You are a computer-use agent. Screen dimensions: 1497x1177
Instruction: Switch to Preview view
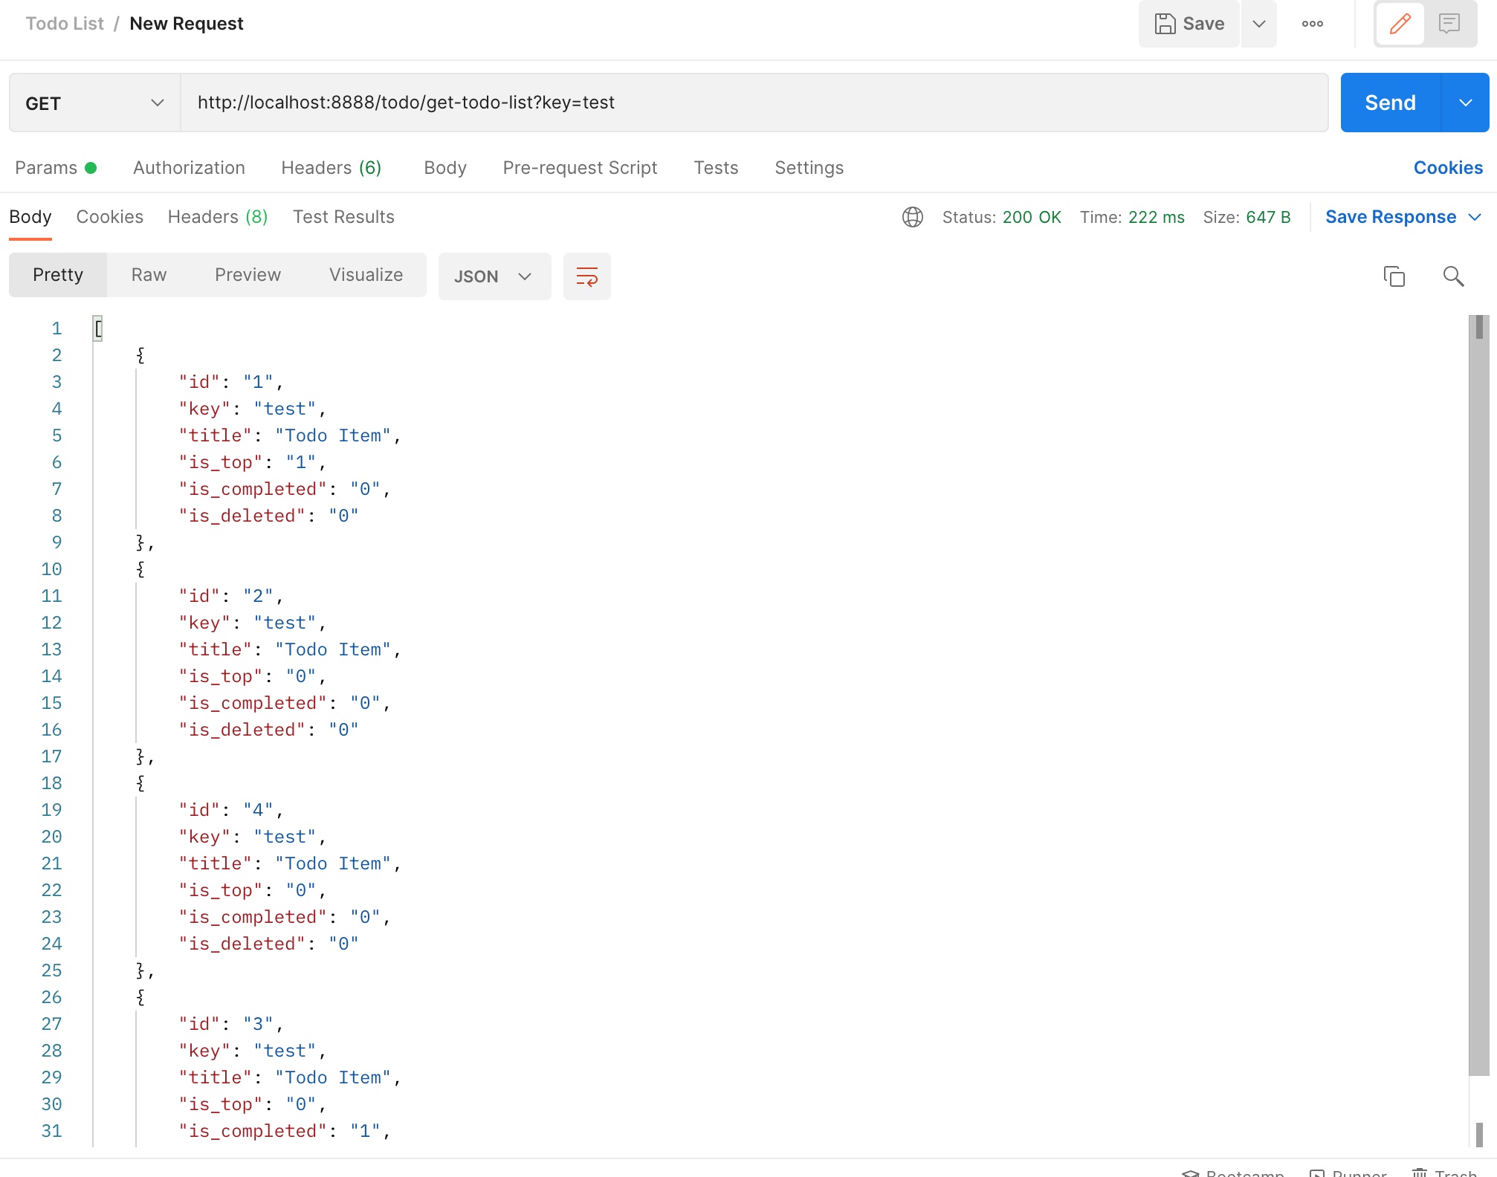click(x=248, y=275)
